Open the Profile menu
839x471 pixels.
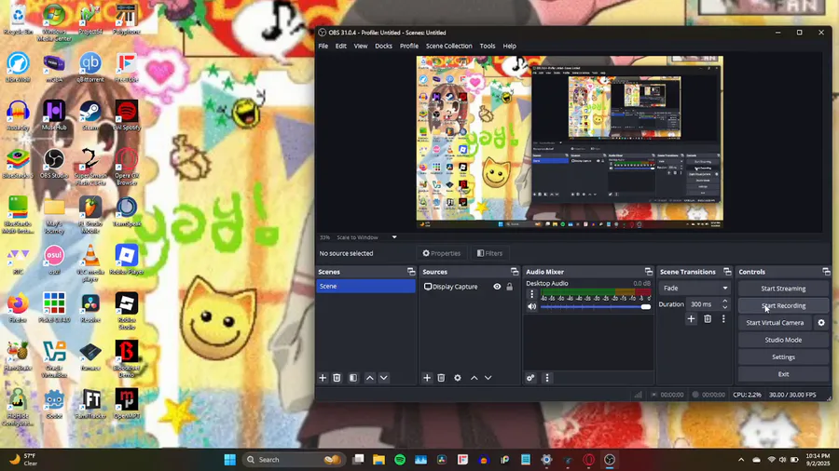pyautogui.click(x=409, y=46)
